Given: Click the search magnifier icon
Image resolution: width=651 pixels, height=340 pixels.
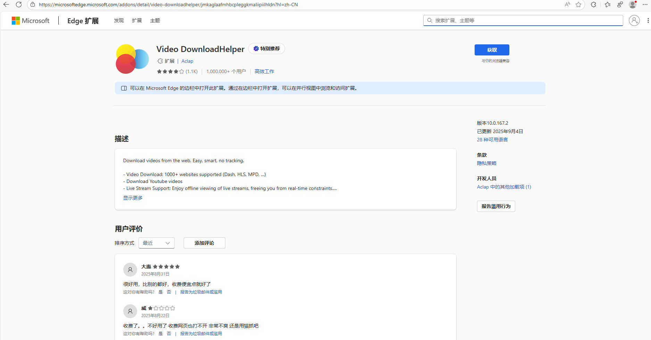Looking at the screenshot, I should point(430,20).
